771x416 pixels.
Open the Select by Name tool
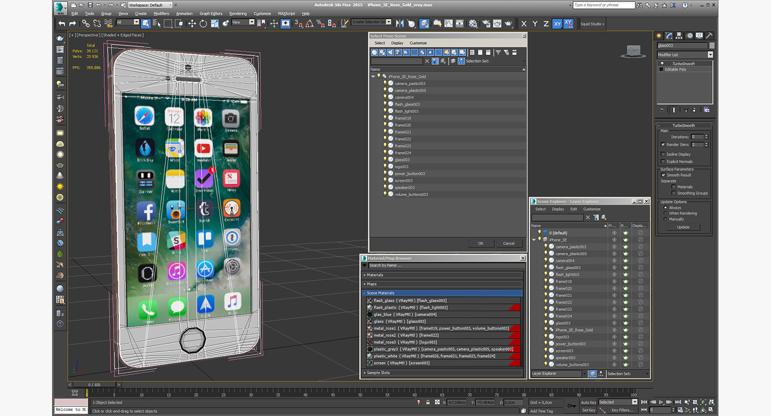(x=156, y=23)
